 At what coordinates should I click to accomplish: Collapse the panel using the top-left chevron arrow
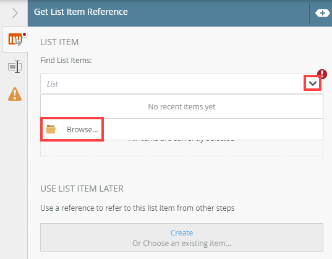coord(15,13)
